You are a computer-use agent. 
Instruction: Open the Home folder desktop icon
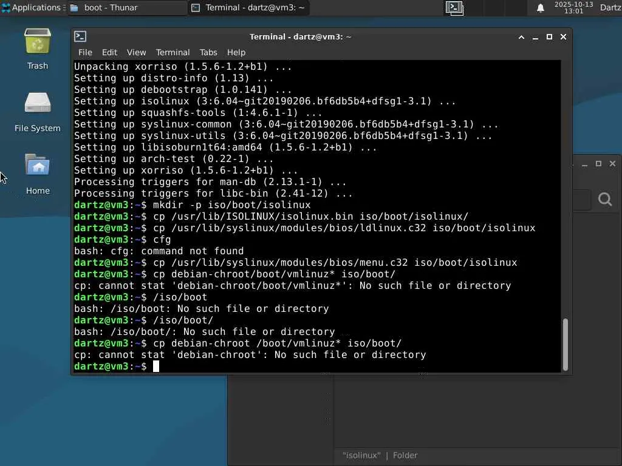[x=37, y=174]
